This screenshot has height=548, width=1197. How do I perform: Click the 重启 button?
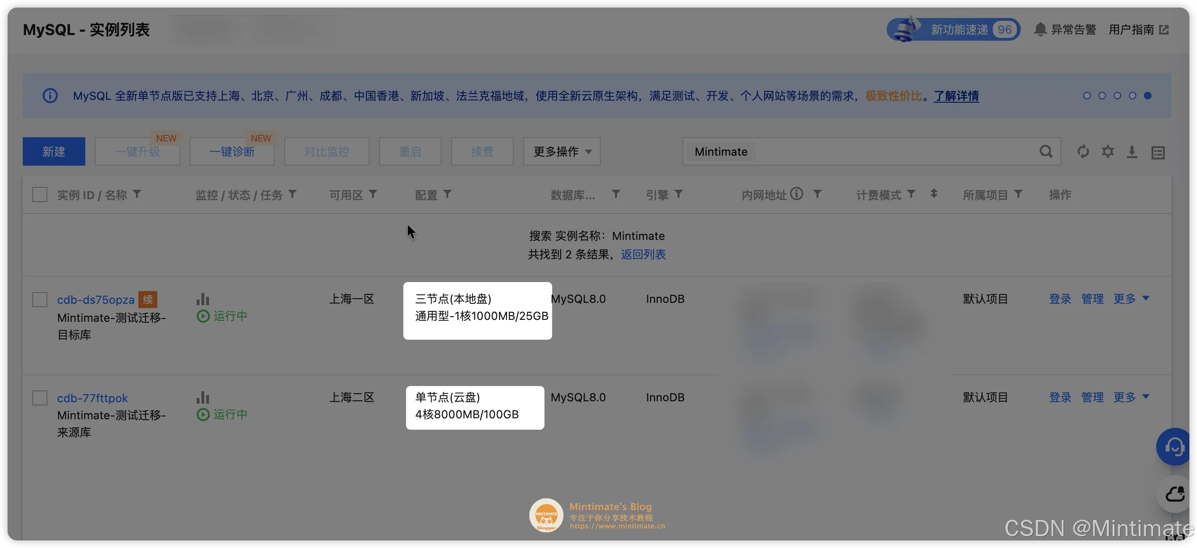click(410, 151)
